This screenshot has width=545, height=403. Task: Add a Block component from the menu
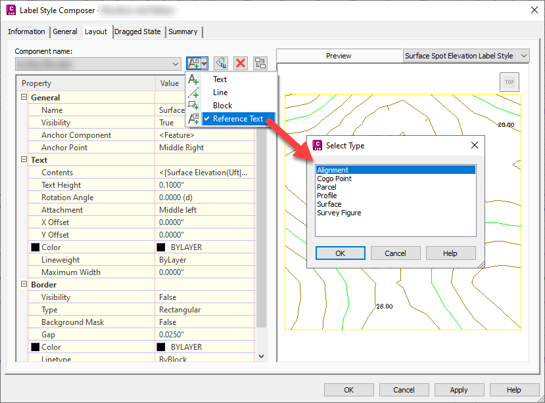(x=222, y=106)
